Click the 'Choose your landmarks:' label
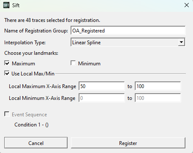Image resolution: width=193 pixels, height=153 pixels. coord(31,53)
